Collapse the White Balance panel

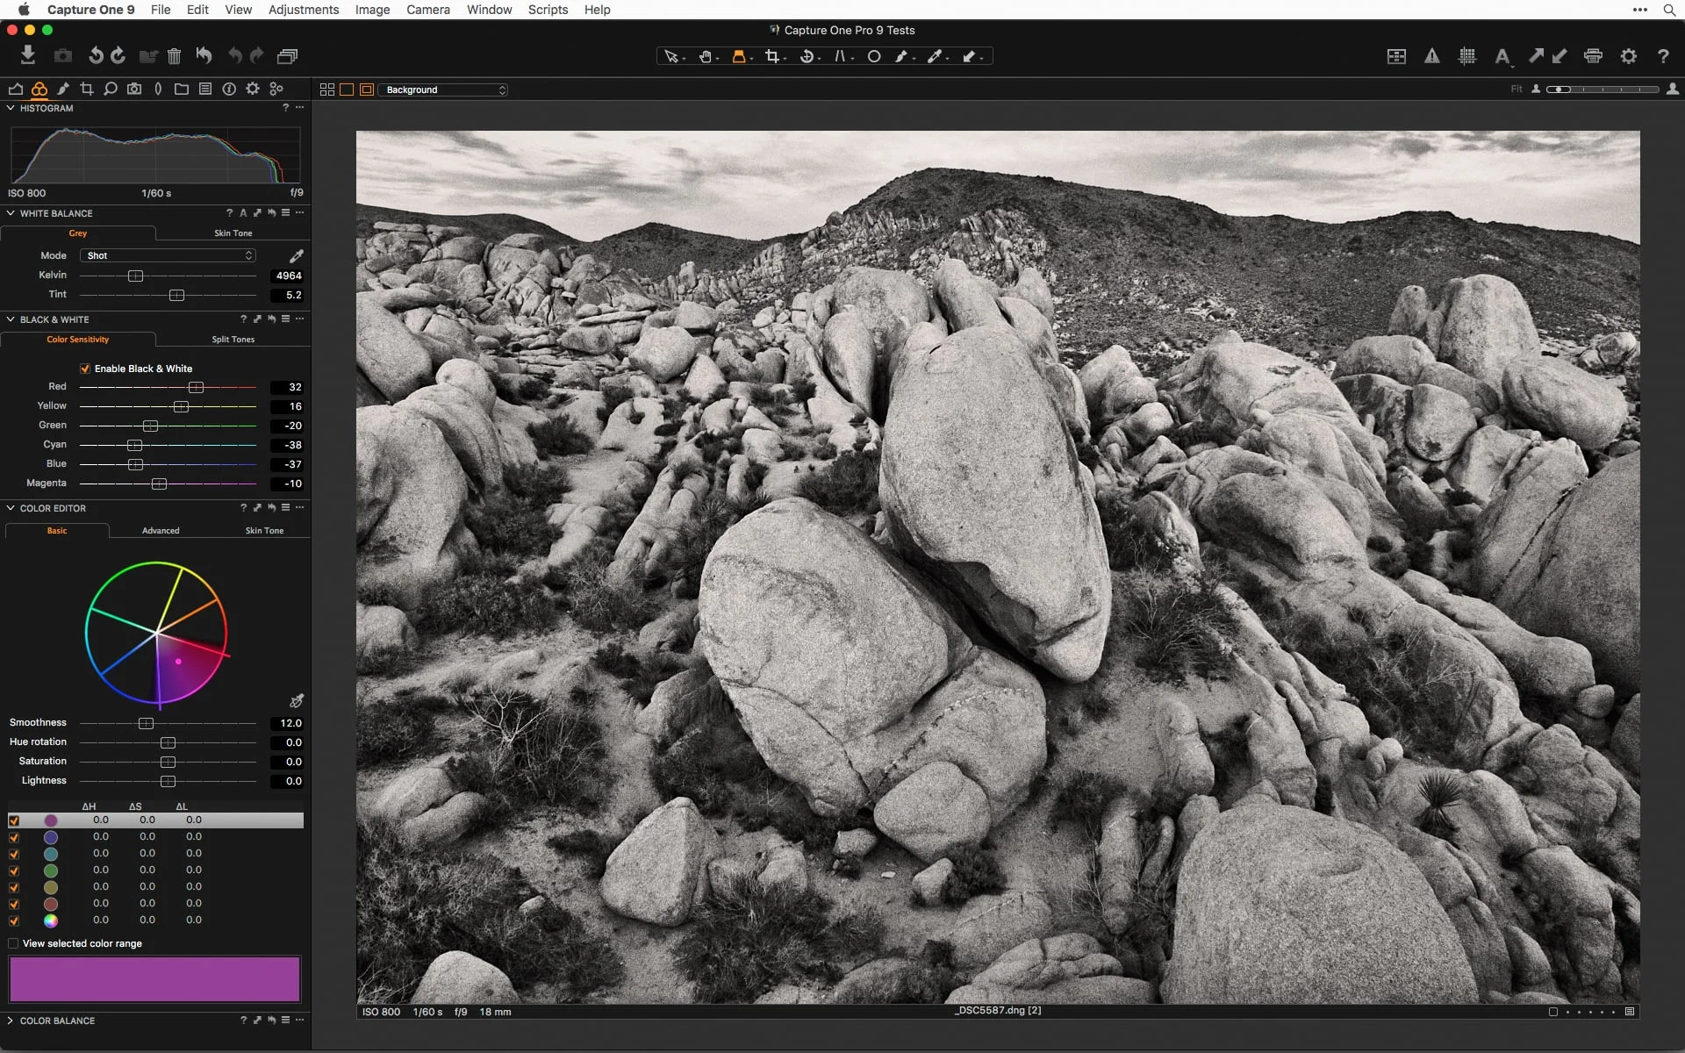tap(10, 213)
